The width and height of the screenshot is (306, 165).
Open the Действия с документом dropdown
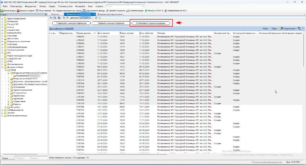[x=82, y=18]
